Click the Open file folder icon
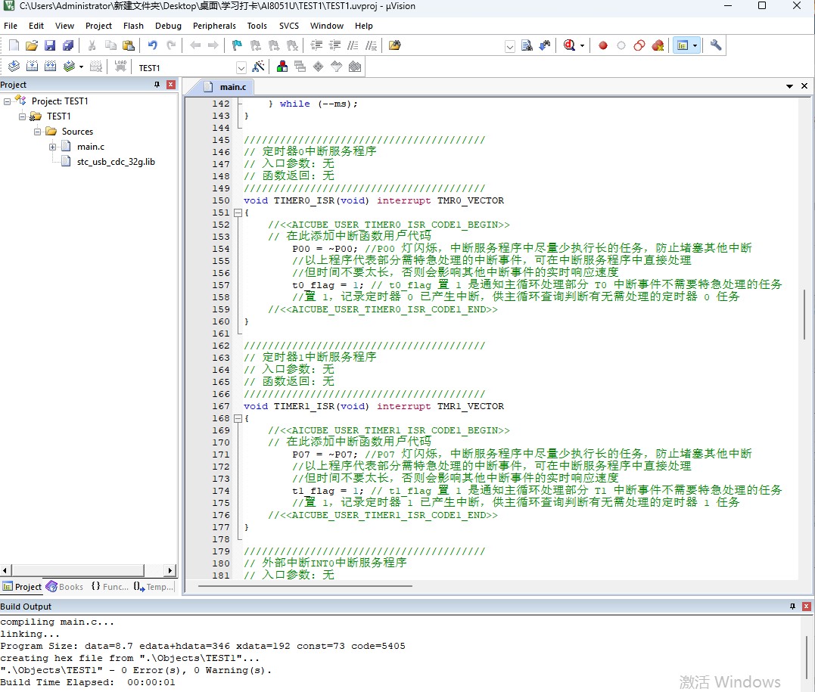 [x=32, y=45]
